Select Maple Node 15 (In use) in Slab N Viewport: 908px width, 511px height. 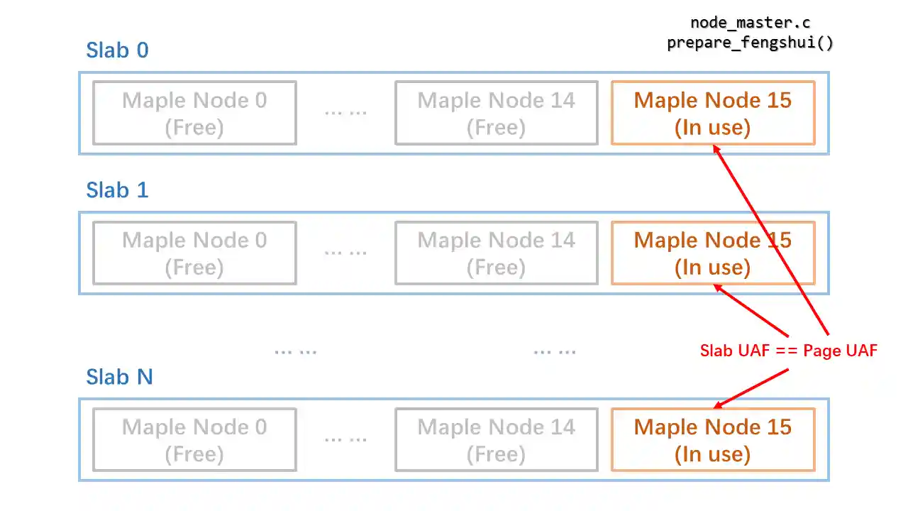(712, 439)
